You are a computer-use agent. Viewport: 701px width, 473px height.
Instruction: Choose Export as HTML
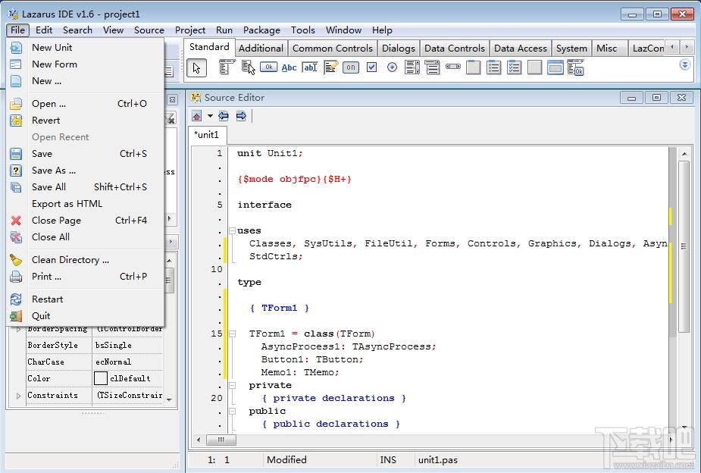(86, 204)
